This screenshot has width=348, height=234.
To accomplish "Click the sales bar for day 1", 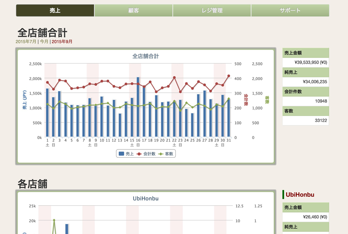I will tap(47, 113).
